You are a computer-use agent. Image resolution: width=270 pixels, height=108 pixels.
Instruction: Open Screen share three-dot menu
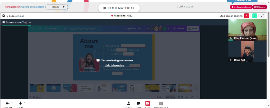[30, 22]
